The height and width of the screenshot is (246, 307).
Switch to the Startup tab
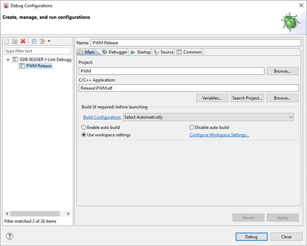tap(141, 52)
